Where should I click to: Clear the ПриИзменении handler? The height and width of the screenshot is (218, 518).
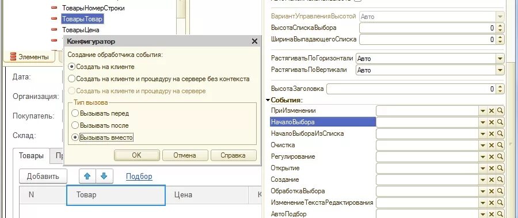[492, 112]
